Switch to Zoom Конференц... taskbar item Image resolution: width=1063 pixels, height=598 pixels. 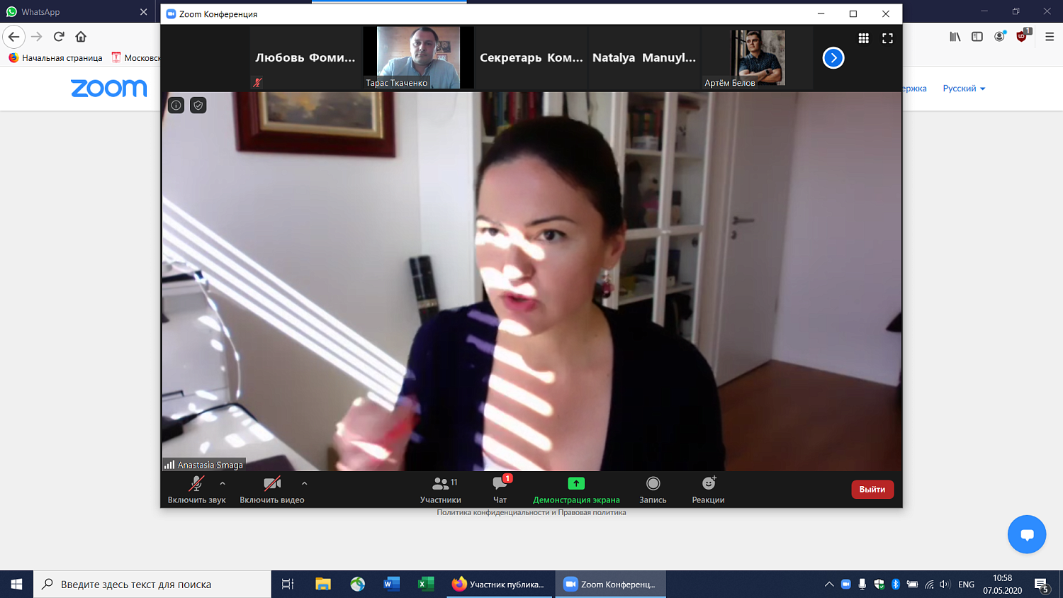610,585
